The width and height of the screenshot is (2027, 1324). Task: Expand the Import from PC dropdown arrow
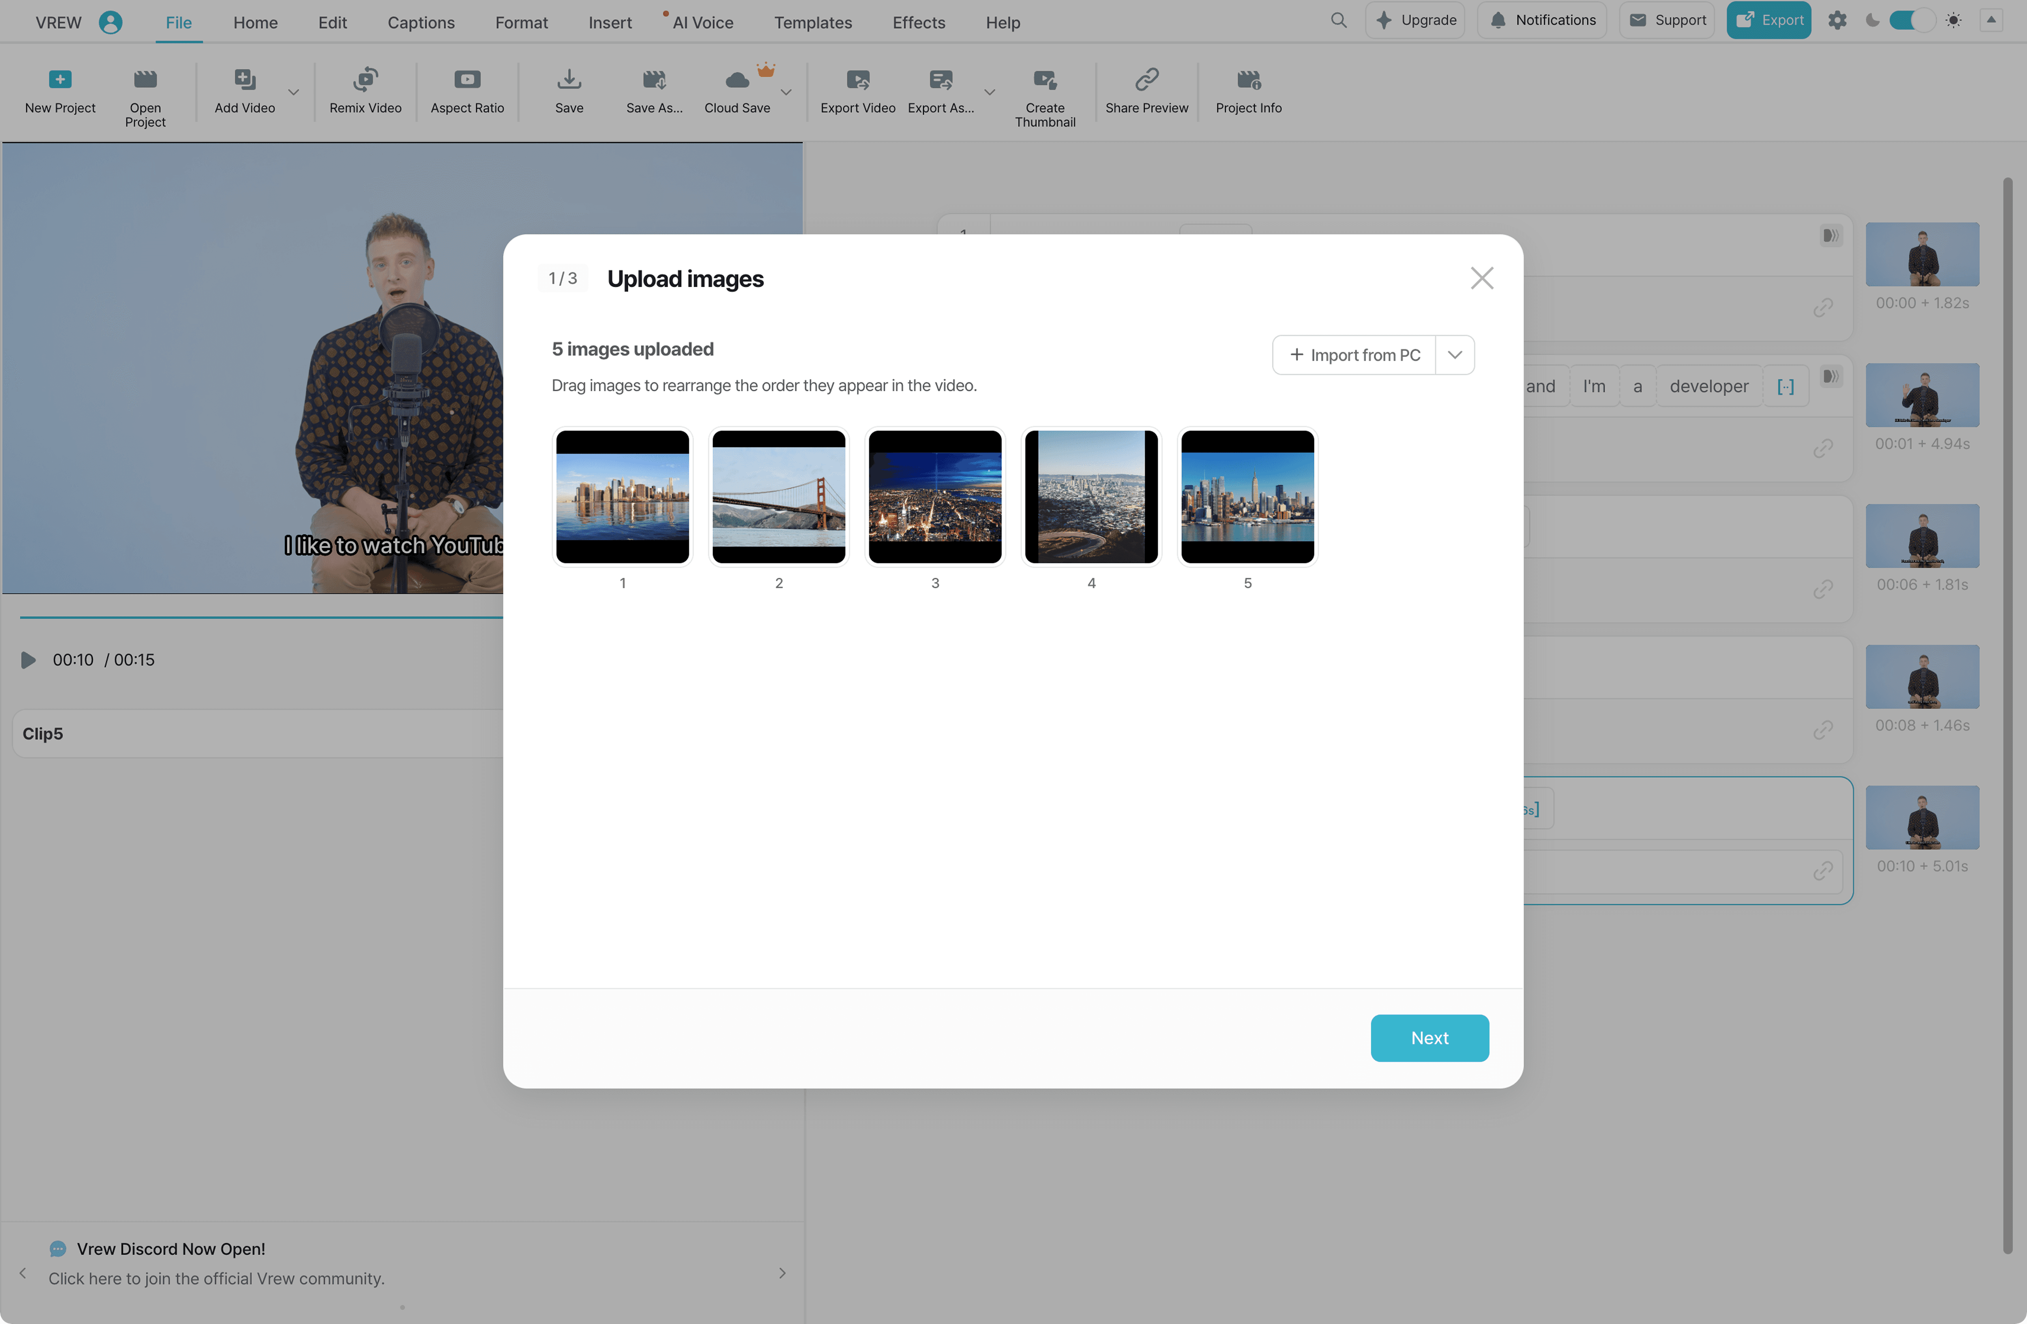pos(1455,355)
